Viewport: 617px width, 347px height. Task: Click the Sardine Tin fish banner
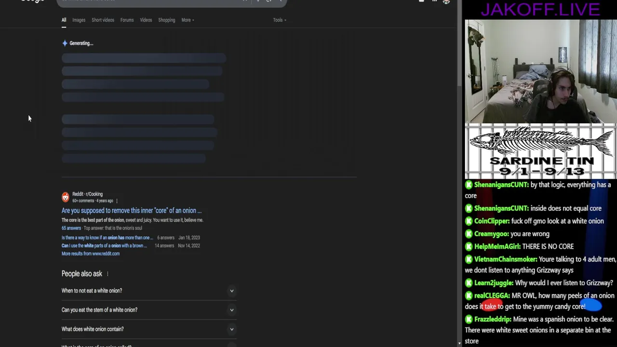(541, 152)
